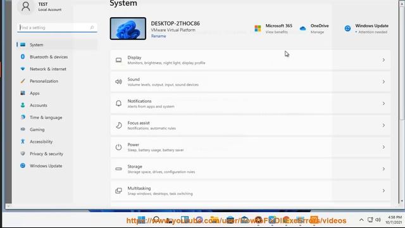This screenshot has width=405, height=228.
Task: Click the DESKTOP-2THOC86 wallpaper thumbnail
Action: 128,28
